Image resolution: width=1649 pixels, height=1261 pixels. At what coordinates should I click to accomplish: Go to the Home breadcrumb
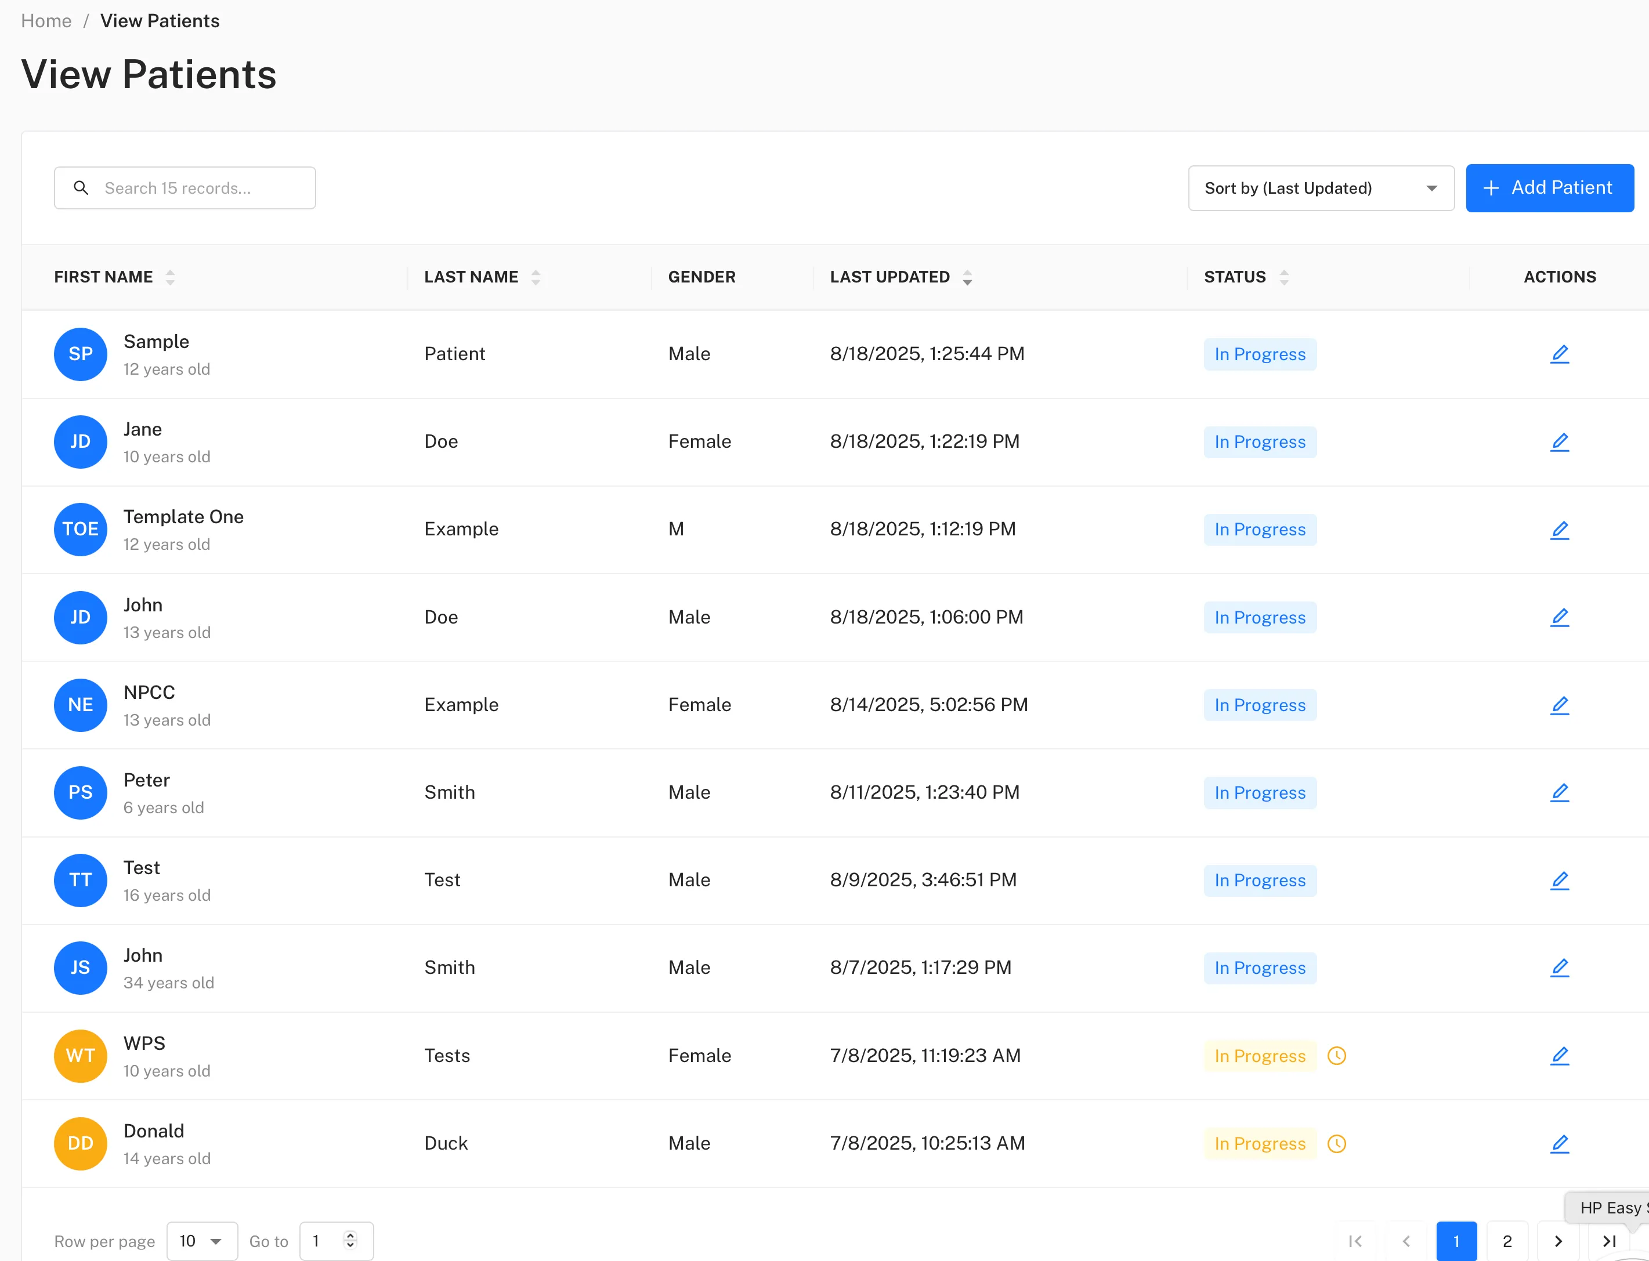pos(46,21)
